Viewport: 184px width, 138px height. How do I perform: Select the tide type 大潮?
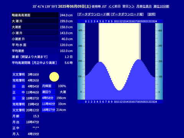click(63, 92)
